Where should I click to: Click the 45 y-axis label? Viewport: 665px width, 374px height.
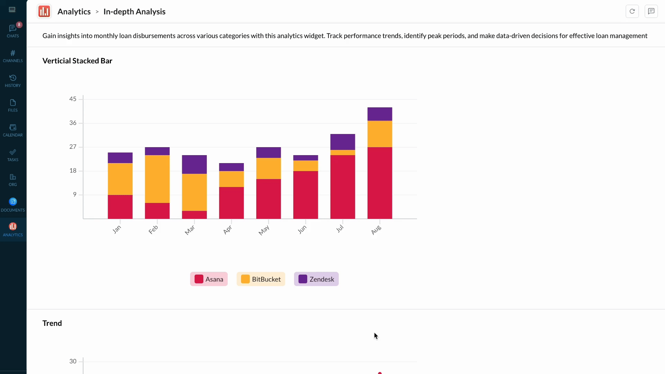pyautogui.click(x=73, y=99)
